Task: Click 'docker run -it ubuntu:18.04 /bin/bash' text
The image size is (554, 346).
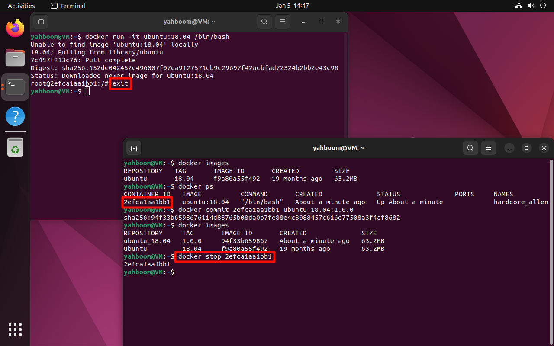Action: pos(157,37)
